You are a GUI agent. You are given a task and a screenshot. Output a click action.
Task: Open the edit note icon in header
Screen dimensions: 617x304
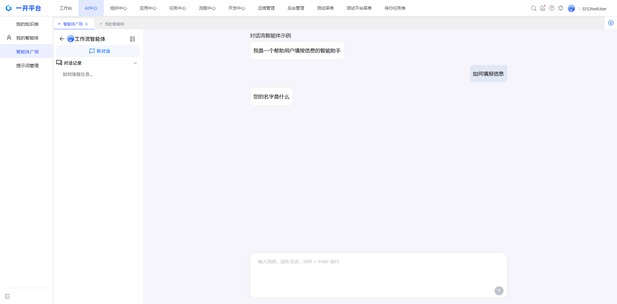click(x=542, y=8)
